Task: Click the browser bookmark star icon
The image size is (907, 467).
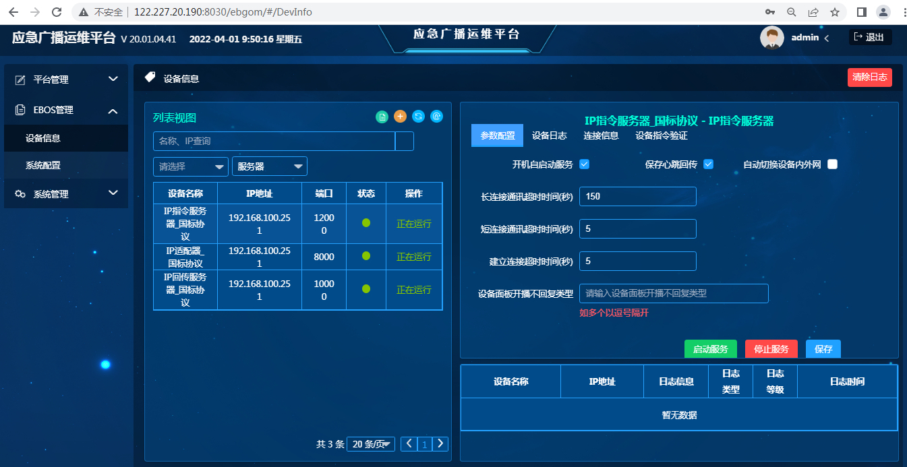Action: point(834,12)
